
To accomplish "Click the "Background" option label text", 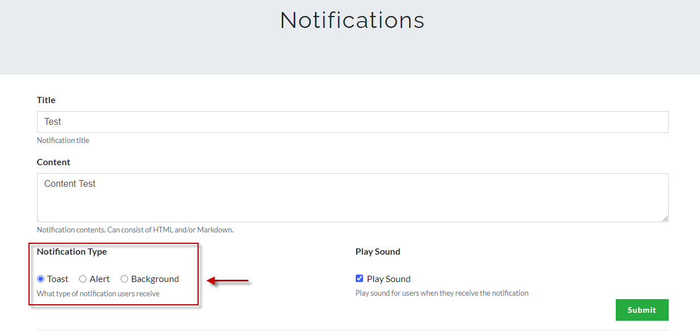I will [x=155, y=279].
